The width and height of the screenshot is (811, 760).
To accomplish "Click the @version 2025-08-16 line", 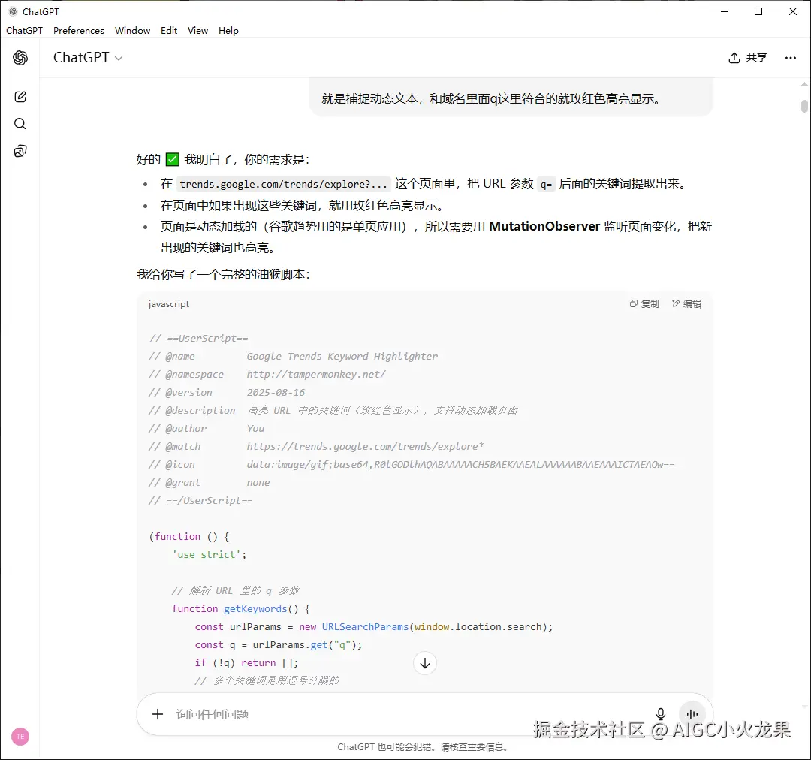I will pos(227,393).
